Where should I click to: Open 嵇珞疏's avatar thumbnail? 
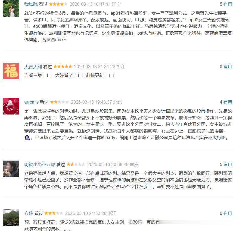pos(11,8)
